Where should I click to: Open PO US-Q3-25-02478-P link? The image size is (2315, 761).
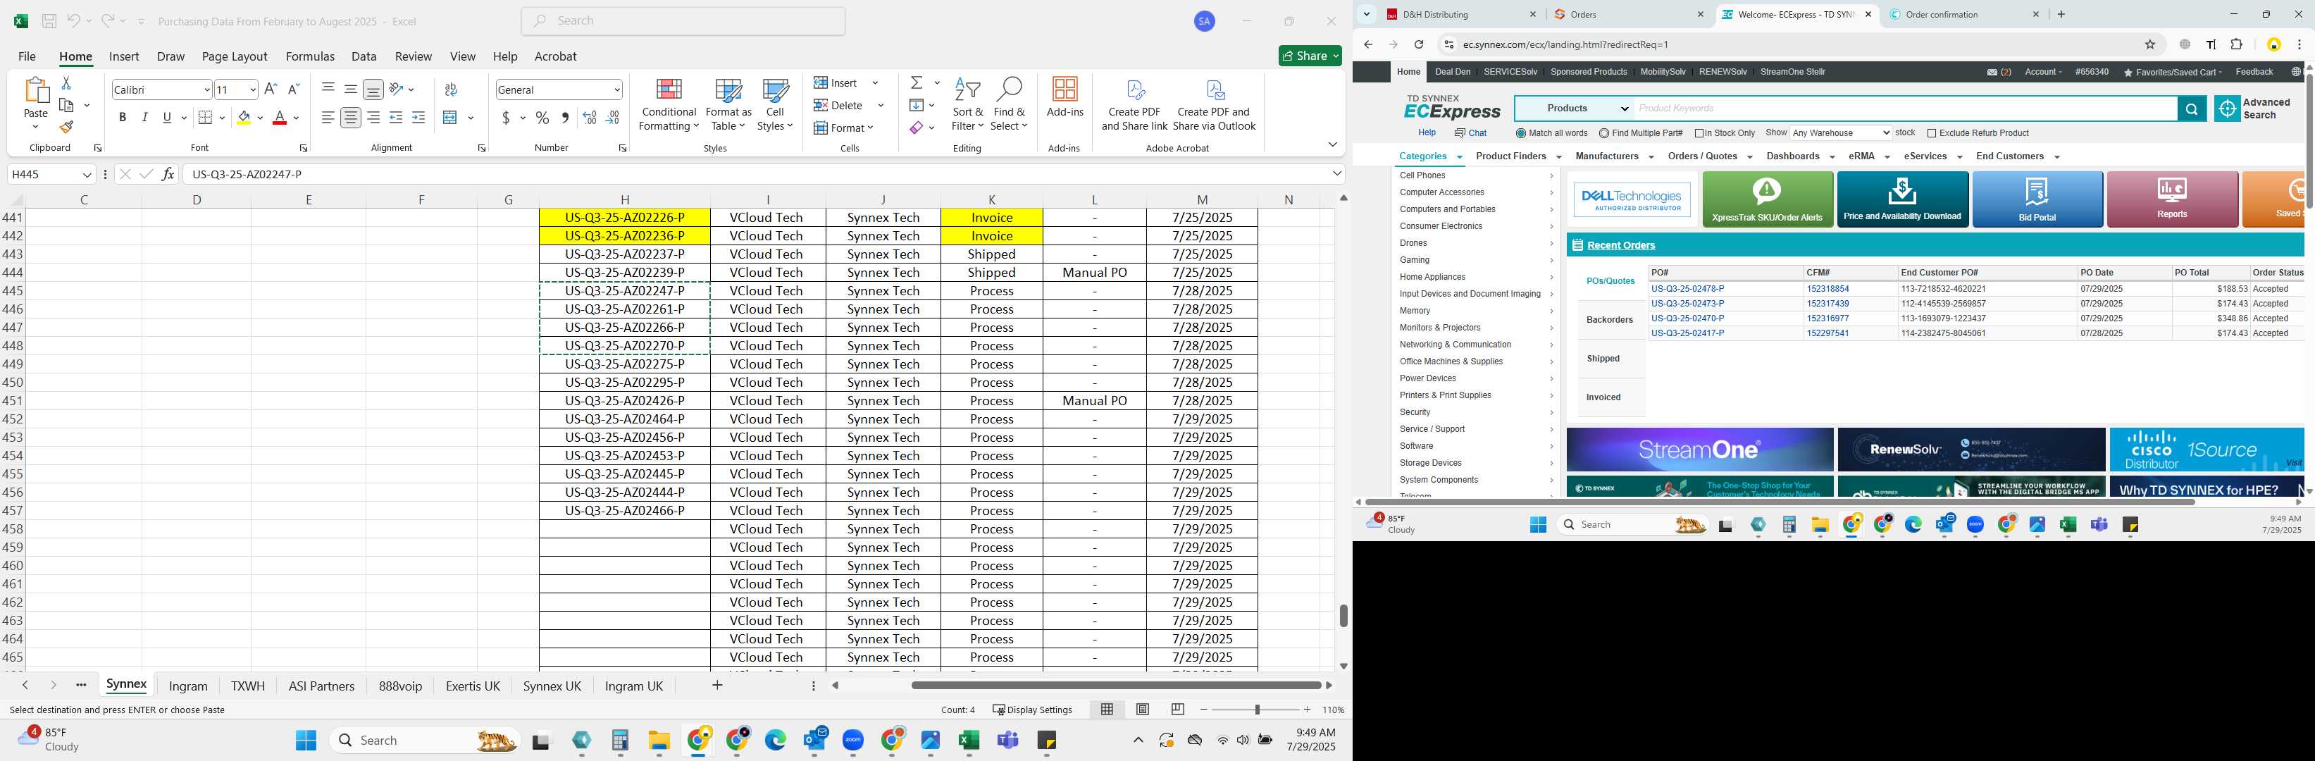pos(1687,290)
